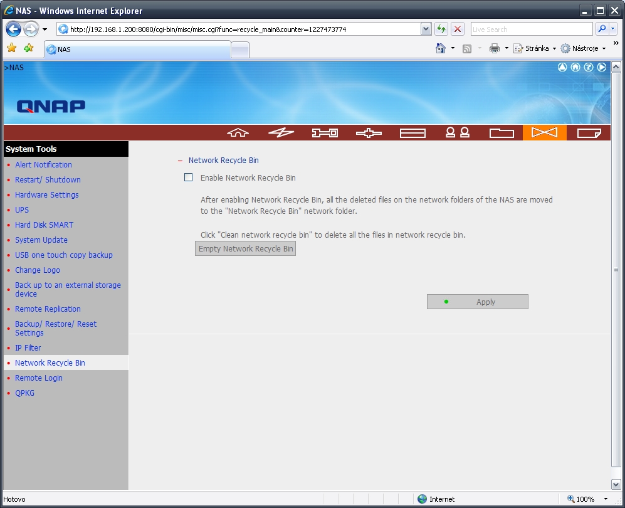
Task: Open the Event Logs note icon
Action: tap(589, 133)
